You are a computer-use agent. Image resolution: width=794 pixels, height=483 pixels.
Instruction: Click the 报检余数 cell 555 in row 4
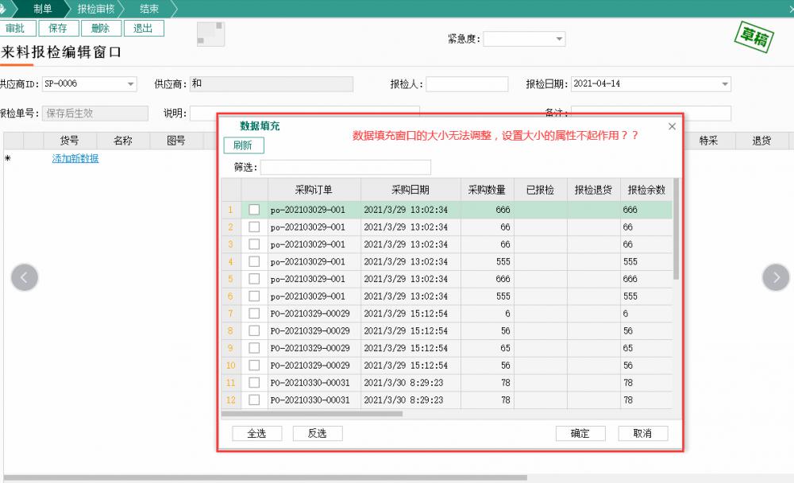point(646,261)
